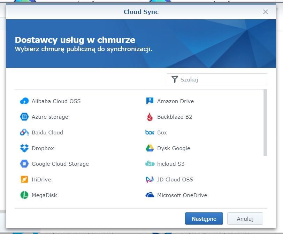Click into the Szukaj search field
This screenshot has height=234, width=283.
(217, 79)
